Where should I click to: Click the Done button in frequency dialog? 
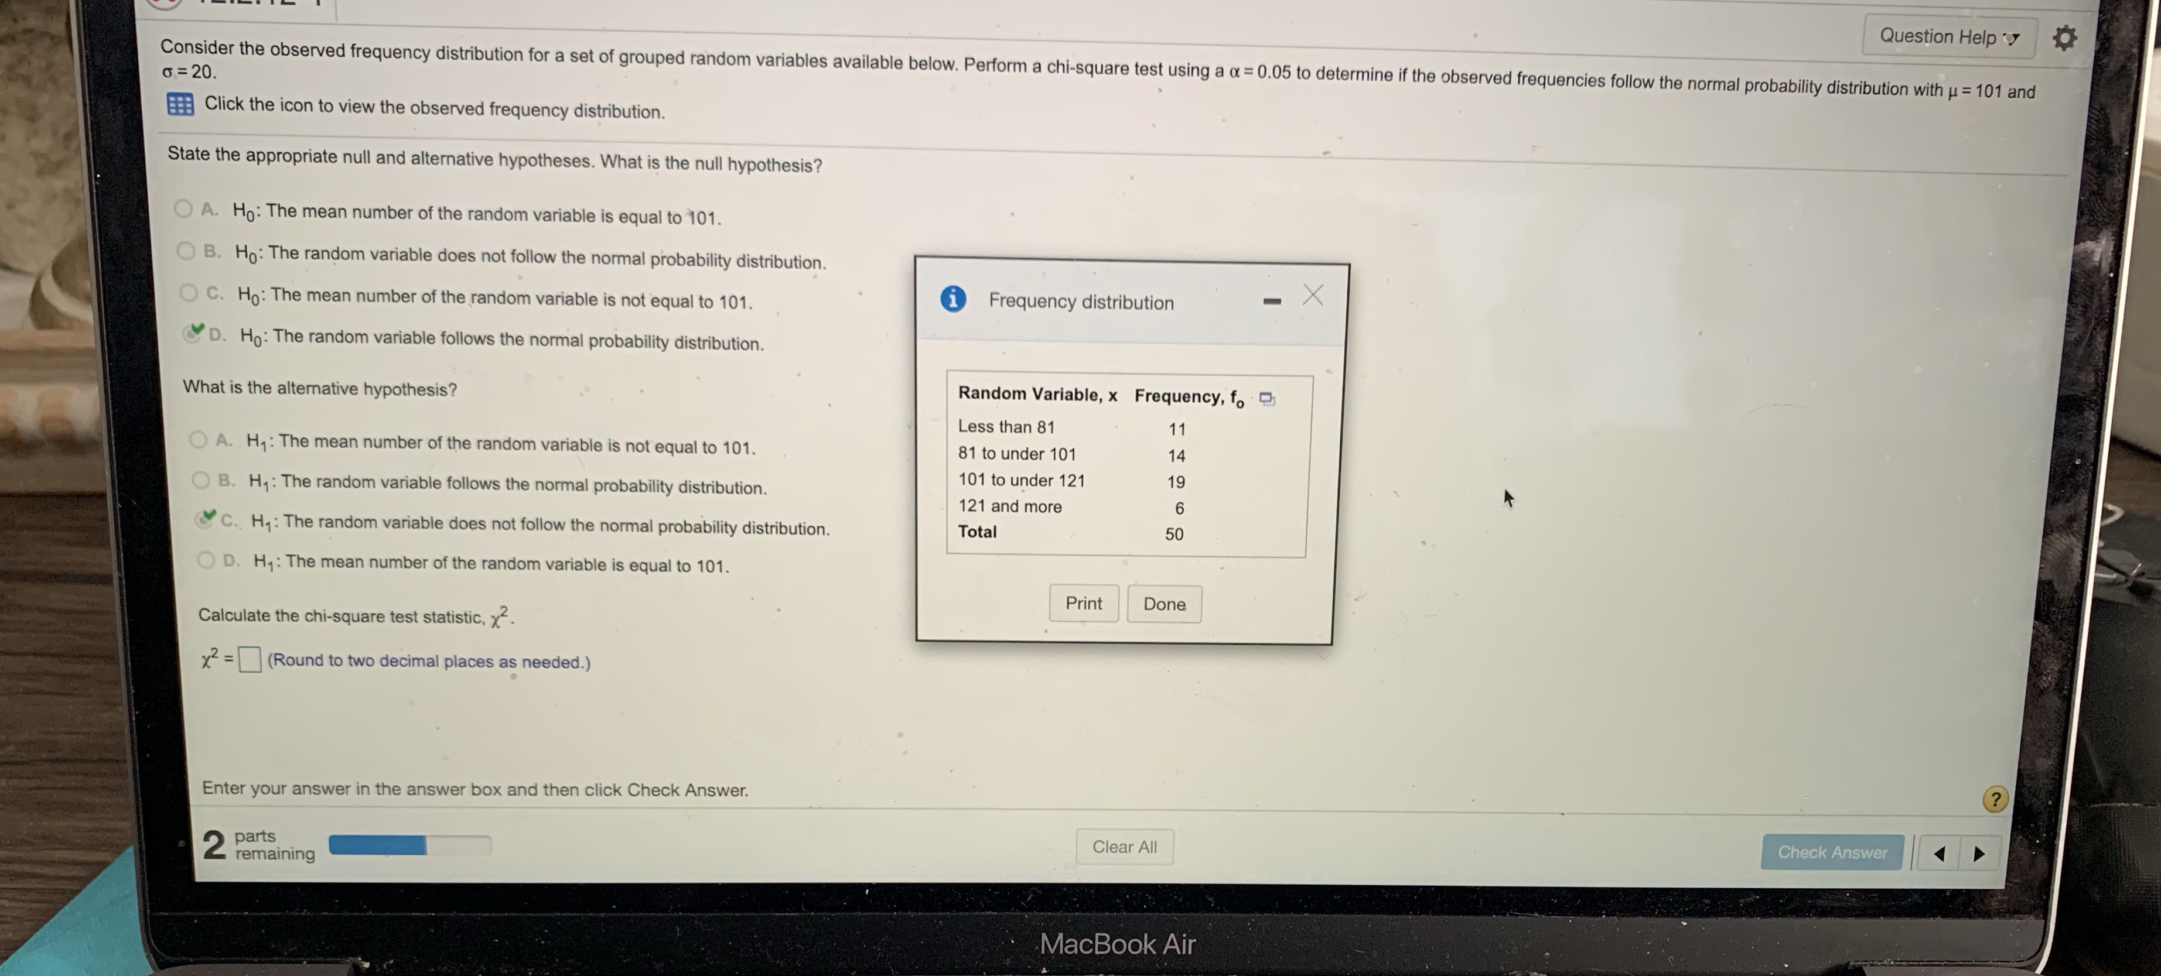coord(1163,603)
